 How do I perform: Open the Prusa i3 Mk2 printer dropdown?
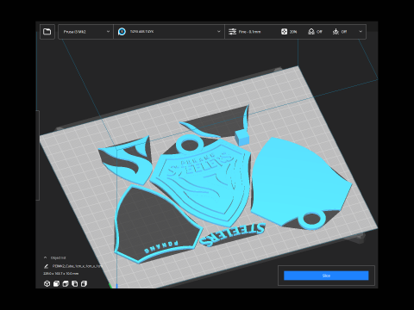[x=86, y=32]
